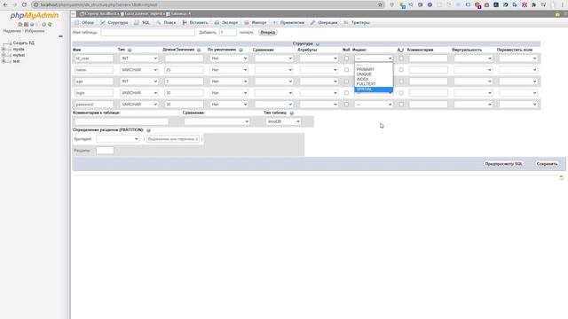568x319 pixels.
Task: Open the Операции tab
Action: [324, 22]
